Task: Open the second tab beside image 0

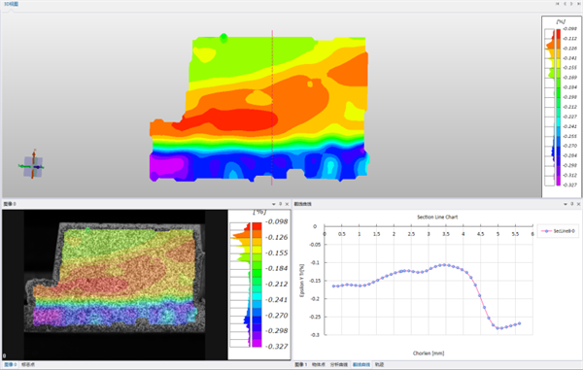Action: (x=28, y=365)
